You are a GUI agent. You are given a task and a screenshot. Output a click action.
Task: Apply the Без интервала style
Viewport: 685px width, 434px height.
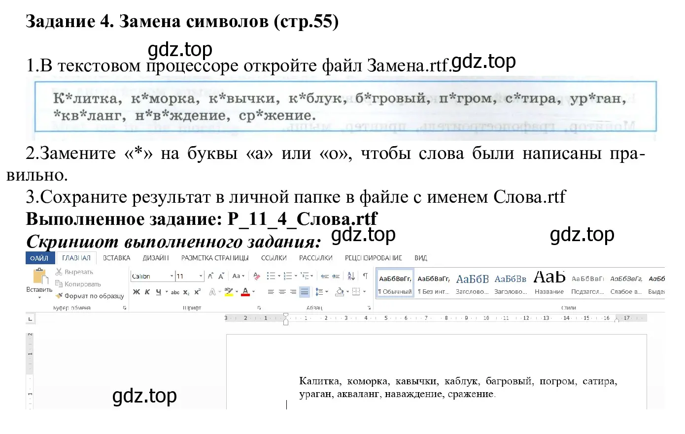[x=434, y=284]
